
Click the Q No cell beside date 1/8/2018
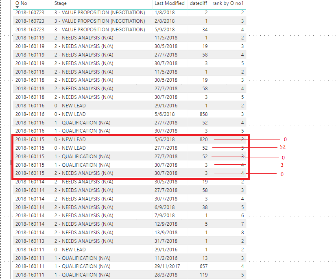point(30,13)
